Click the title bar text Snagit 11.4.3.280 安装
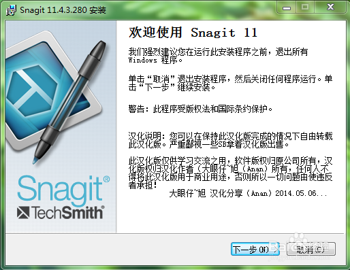Image resolution: width=350 pixels, height=270 pixels. (63, 10)
